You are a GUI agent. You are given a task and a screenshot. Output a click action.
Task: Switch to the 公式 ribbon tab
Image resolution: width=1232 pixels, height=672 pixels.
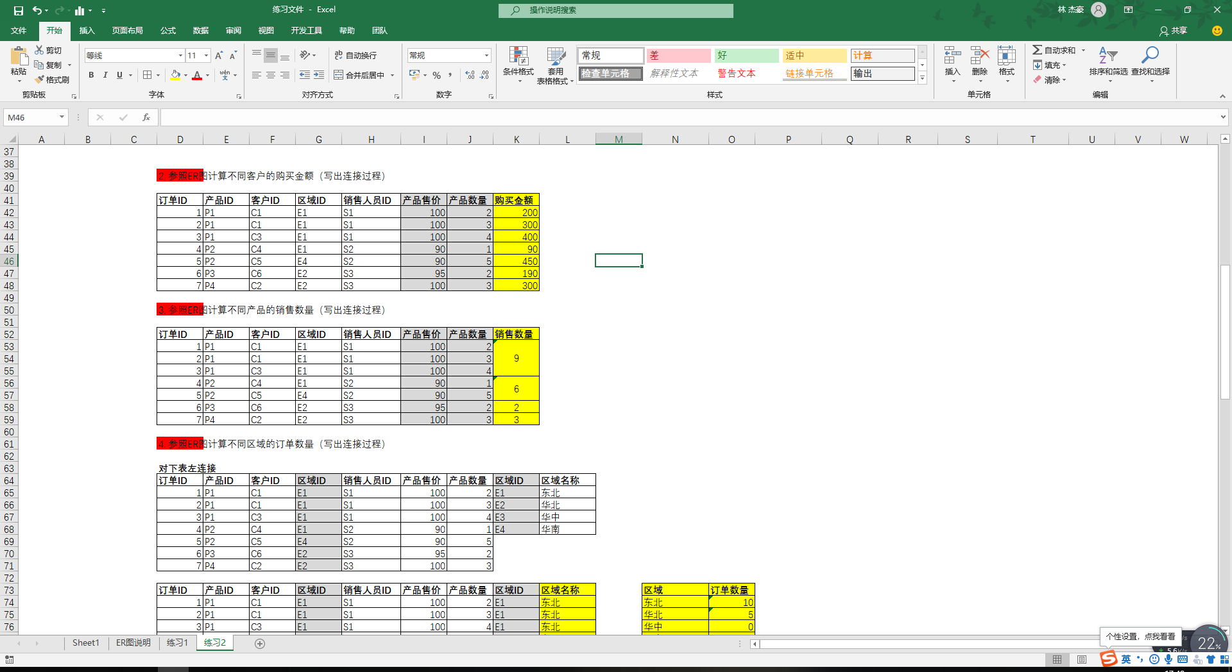pyautogui.click(x=168, y=31)
